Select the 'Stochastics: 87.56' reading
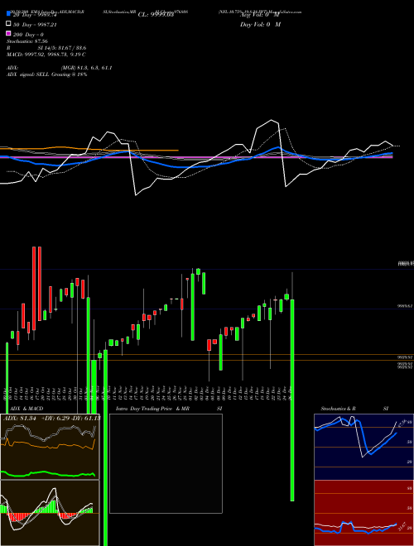Screen dimensions: 414x546 27,41
